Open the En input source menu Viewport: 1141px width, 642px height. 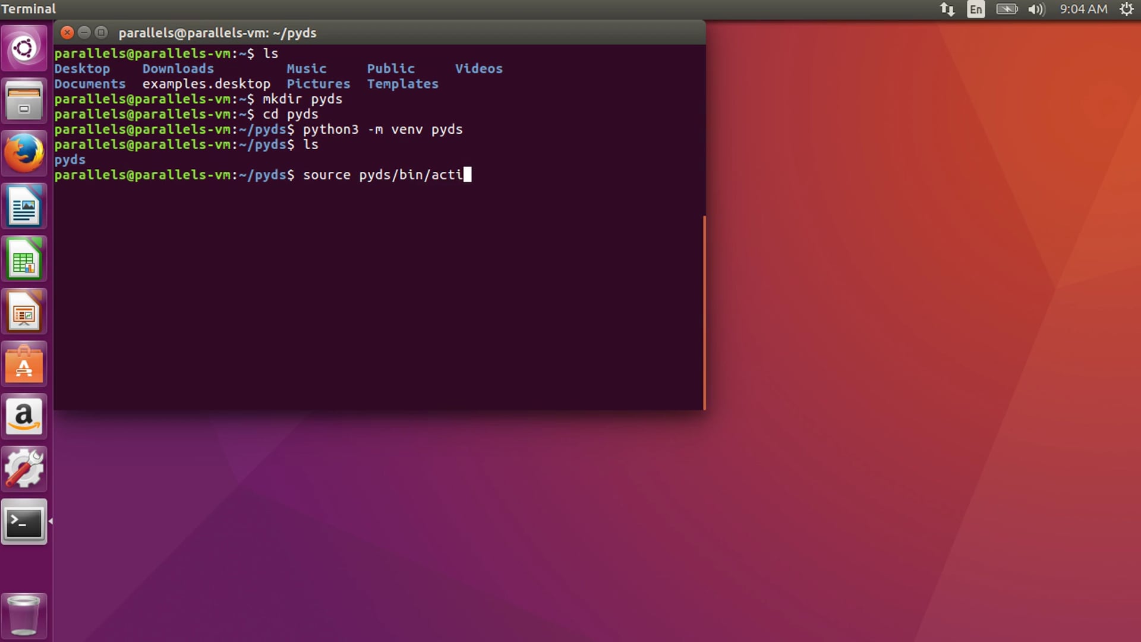(x=976, y=9)
